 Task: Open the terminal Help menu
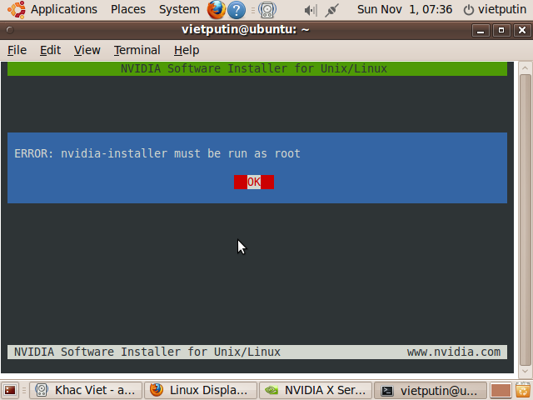[x=187, y=50]
